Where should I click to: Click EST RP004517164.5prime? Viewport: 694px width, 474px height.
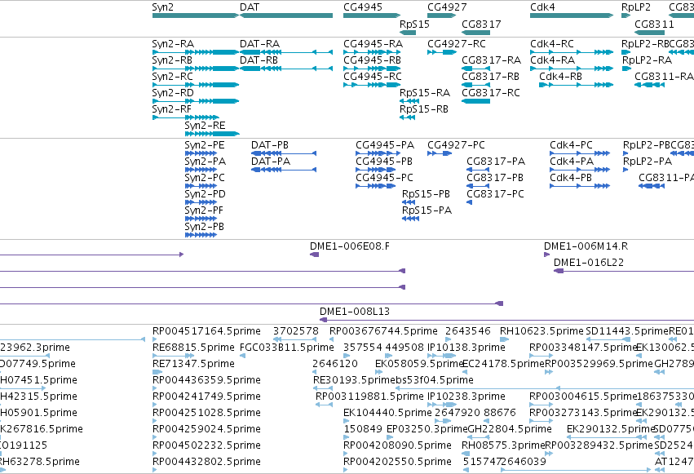coord(206,331)
